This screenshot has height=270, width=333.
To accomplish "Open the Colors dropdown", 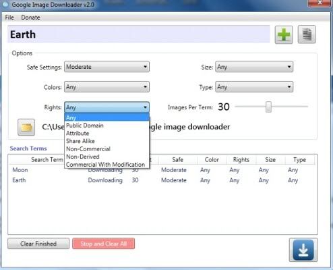I will [x=107, y=87].
